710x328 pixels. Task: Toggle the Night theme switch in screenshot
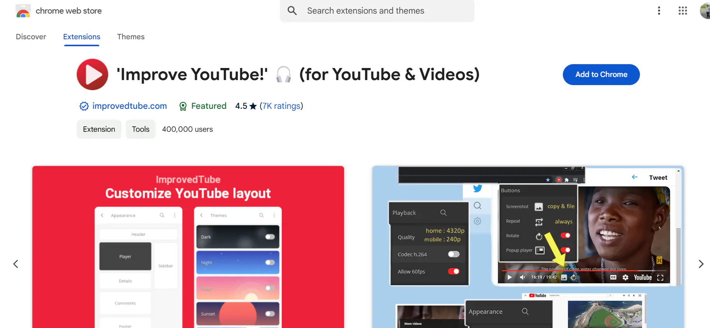click(x=270, y=262)
